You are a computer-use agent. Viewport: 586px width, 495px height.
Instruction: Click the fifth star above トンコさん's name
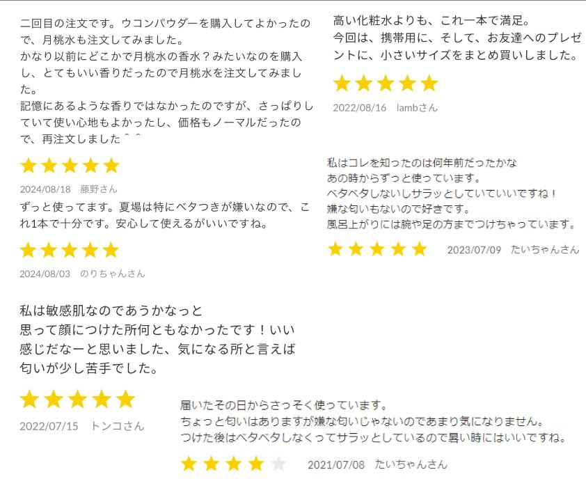tap(125, 399)
